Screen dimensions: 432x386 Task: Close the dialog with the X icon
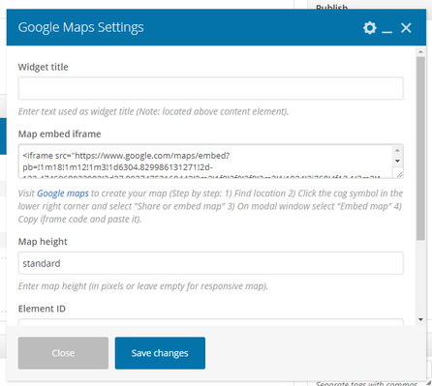(406, 28)
